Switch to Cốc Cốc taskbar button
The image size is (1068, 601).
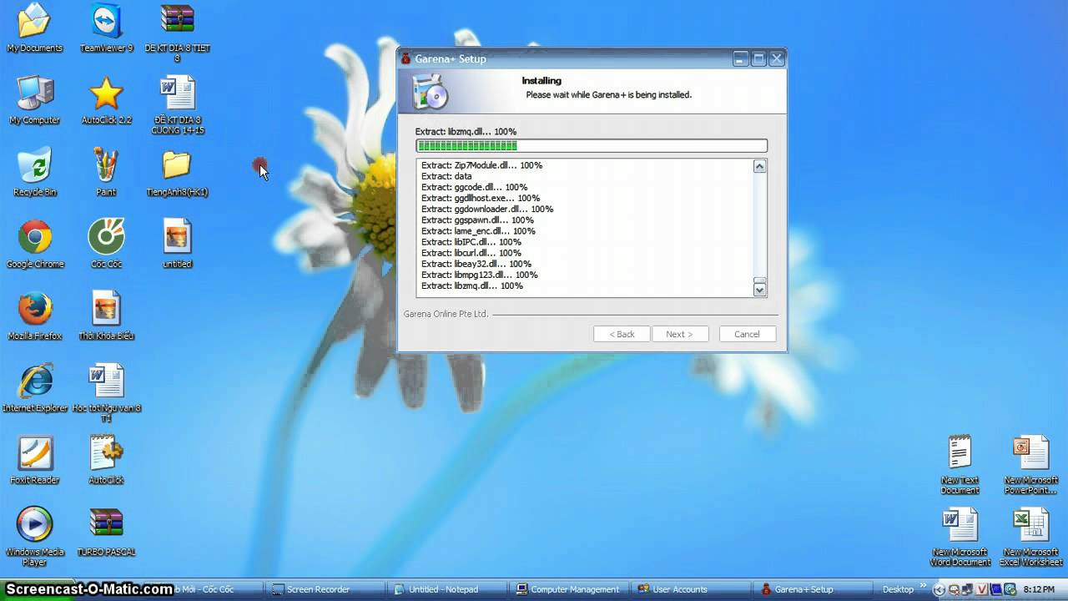(204, 589)
